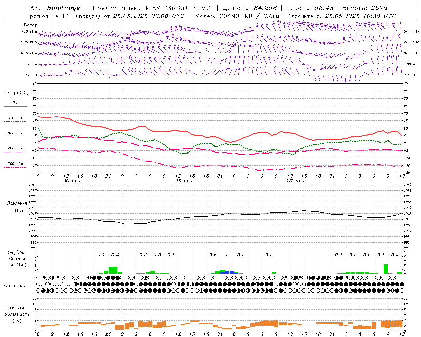Viewport: 421px width, 337px height.
Task: Click the Ветер label
Action: click(x=31, y=25)
